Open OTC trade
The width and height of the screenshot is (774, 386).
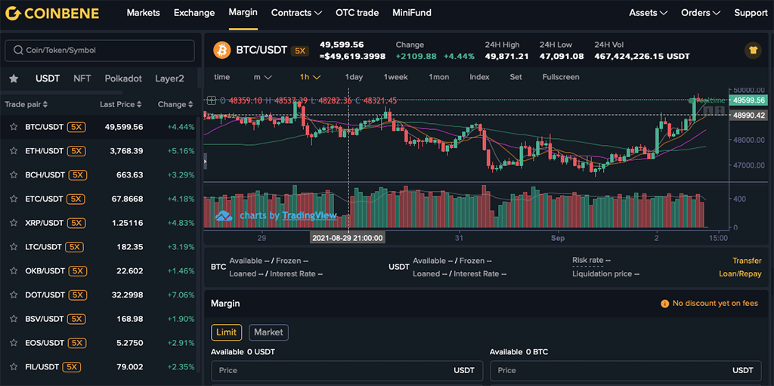(357, 13)
